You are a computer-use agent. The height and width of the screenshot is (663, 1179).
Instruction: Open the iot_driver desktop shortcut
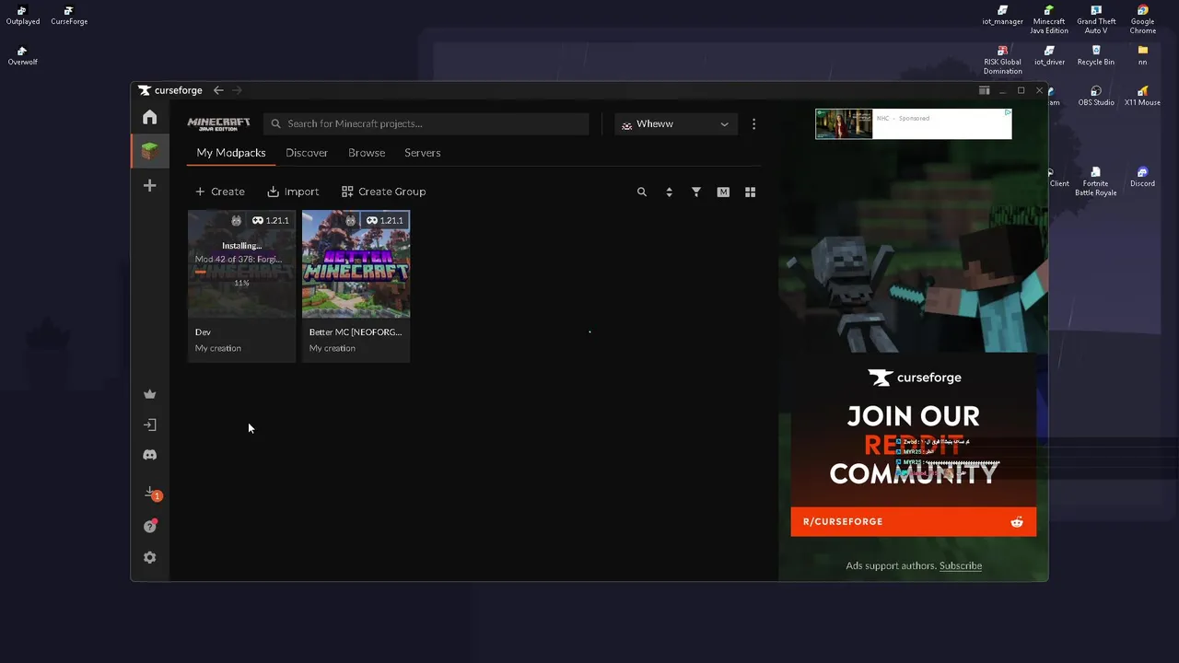[1049, 55]
